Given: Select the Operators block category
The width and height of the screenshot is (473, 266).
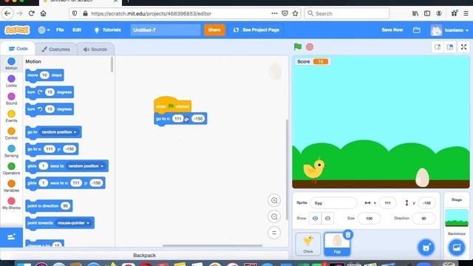Looking at the screenshot, I should coord(12,168).
